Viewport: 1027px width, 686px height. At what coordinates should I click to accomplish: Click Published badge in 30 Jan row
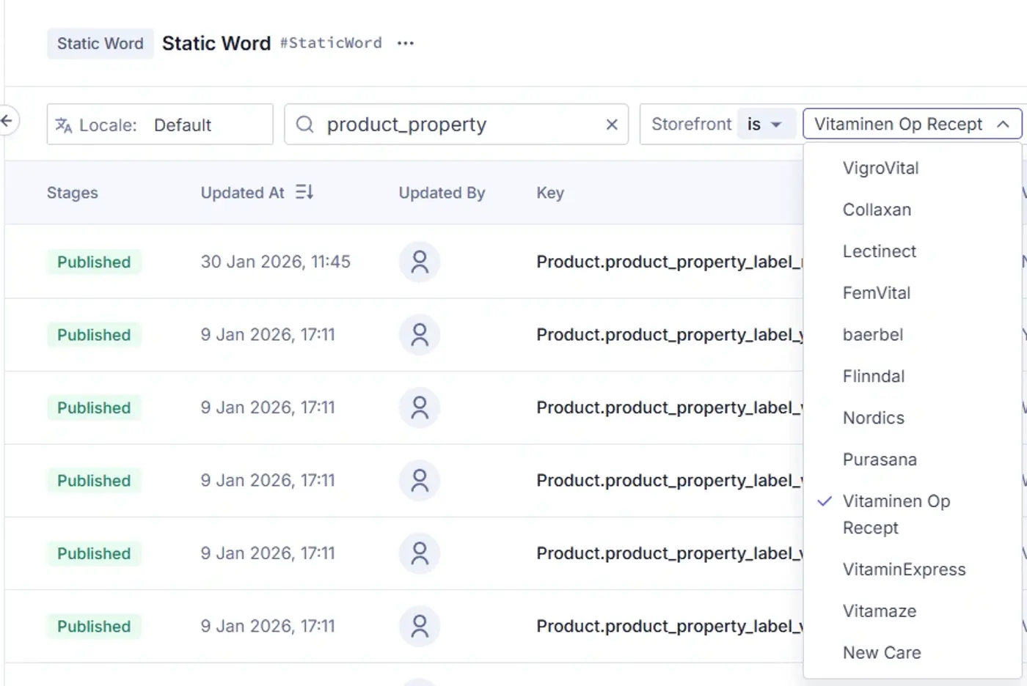pyautogui.click(x=94, y=262)
